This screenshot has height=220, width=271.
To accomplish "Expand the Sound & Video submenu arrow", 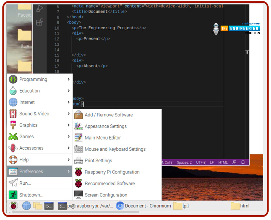I will coord(69,114).
